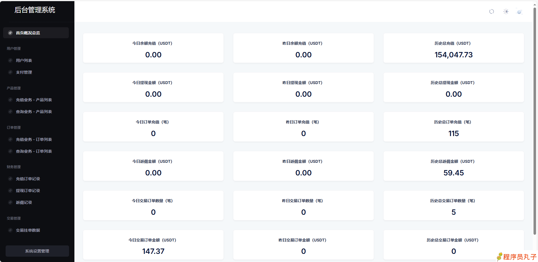Select the 今日交易订单金额 (USDT) card
Viewport: 538px width, 262px height.
click(x=153, y=245)
